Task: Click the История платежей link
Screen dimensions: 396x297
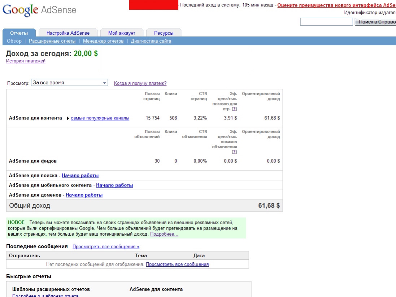Action: click(26, 61)
